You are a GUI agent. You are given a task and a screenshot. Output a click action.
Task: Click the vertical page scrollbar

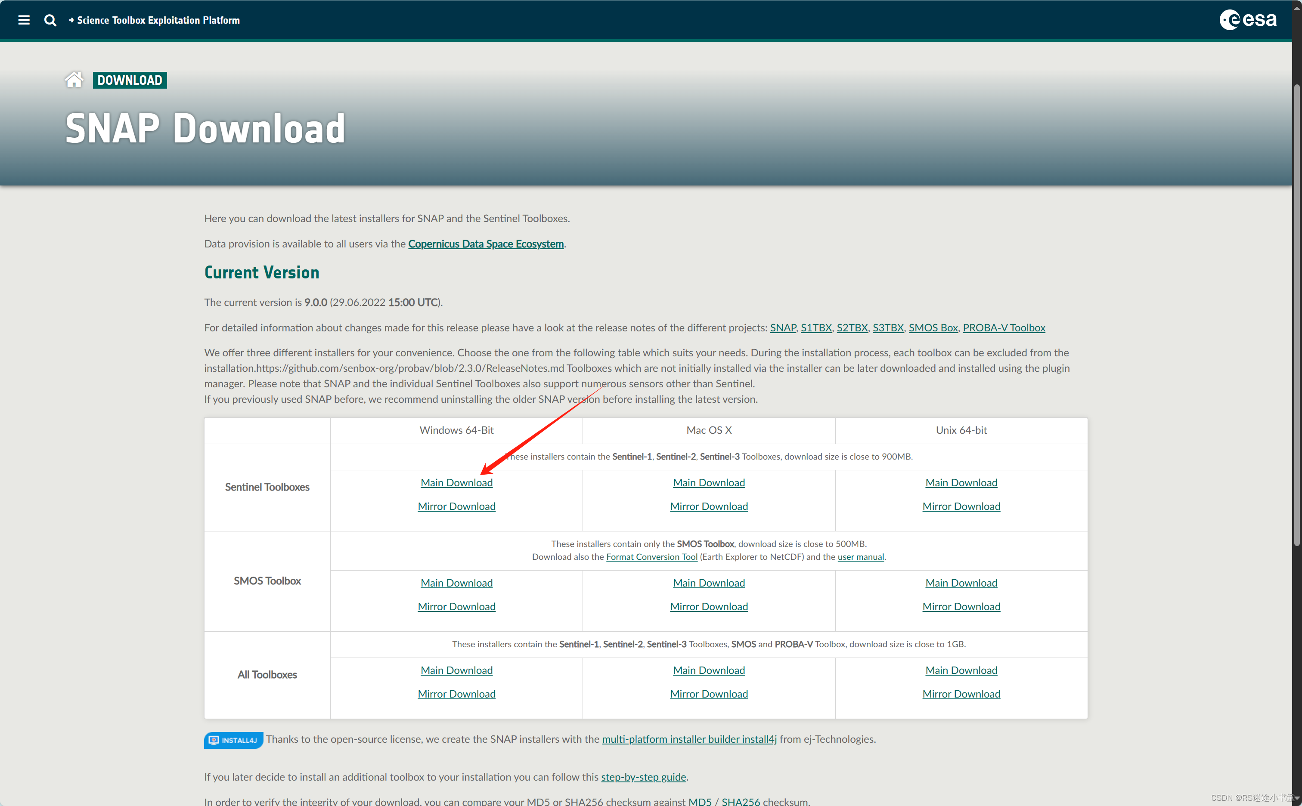point(1297,315)
